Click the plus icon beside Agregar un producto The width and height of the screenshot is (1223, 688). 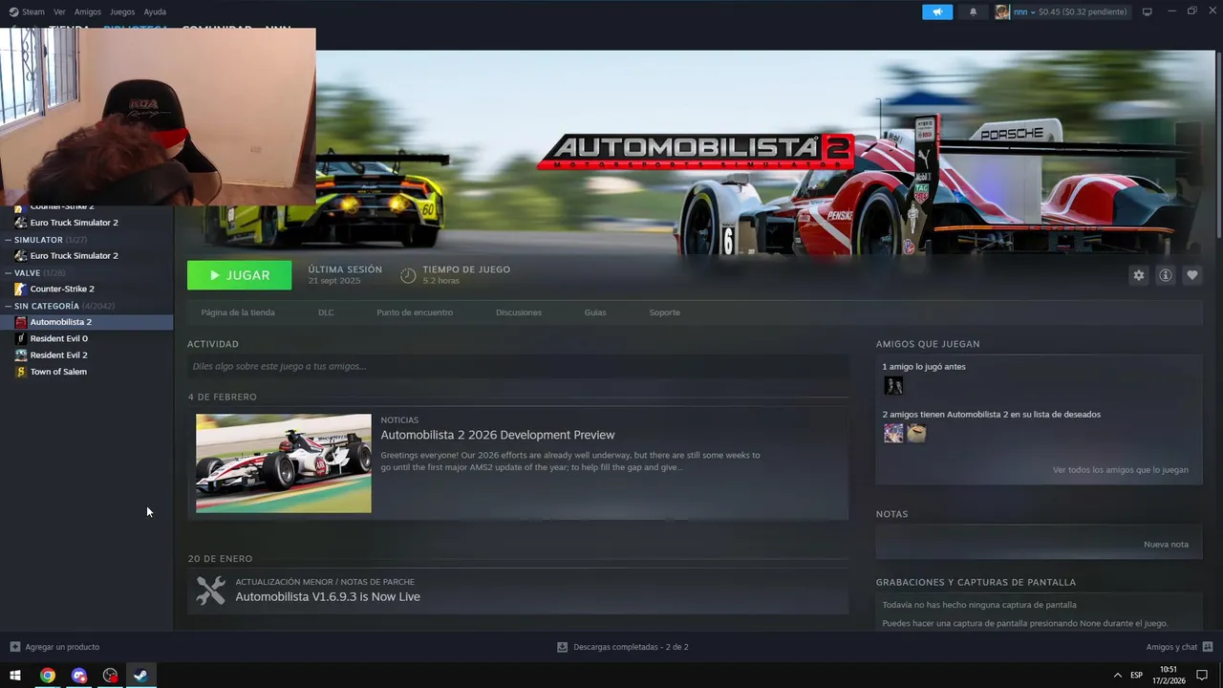(15, 647)
